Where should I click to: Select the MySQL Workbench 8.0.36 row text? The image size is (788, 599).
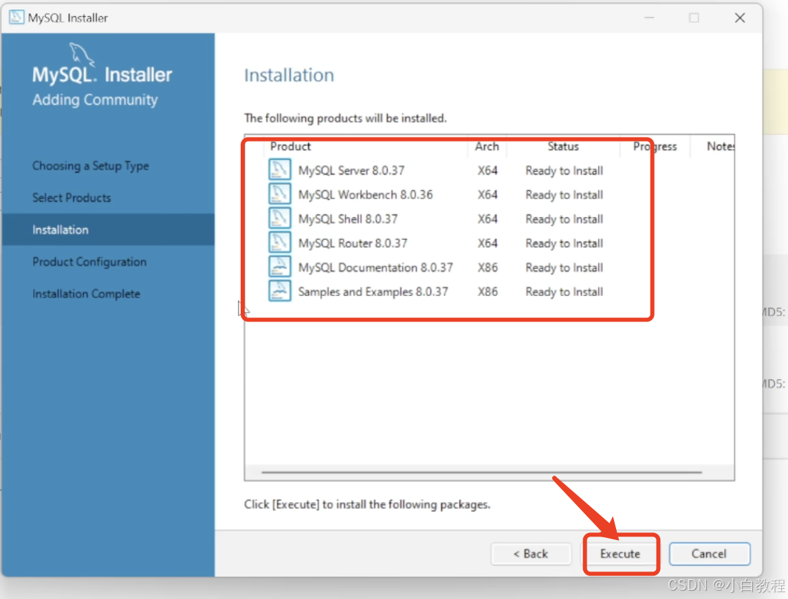click(x=365, y=195)
